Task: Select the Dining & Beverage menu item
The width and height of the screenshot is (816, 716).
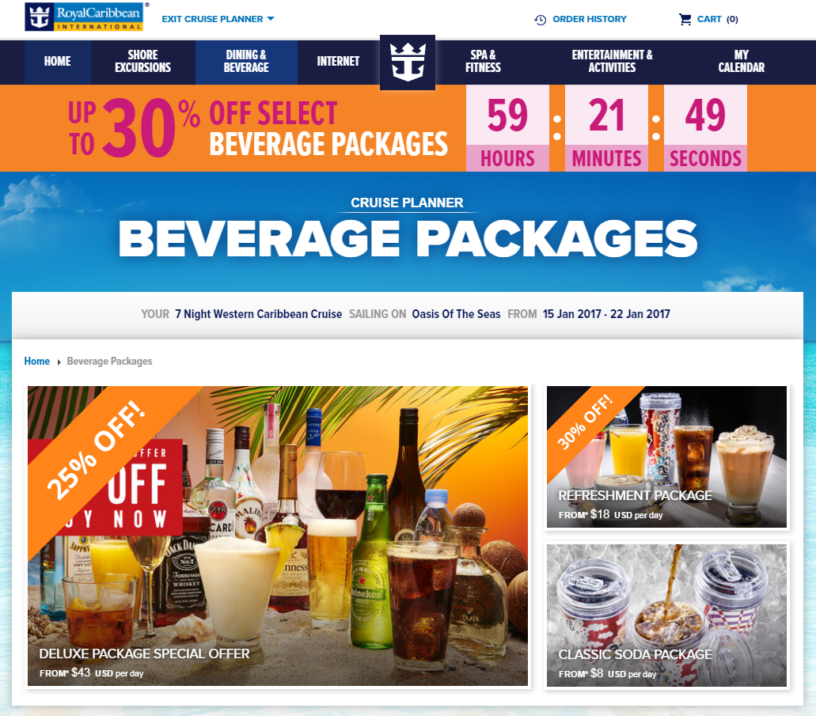Action: point(246,62)
